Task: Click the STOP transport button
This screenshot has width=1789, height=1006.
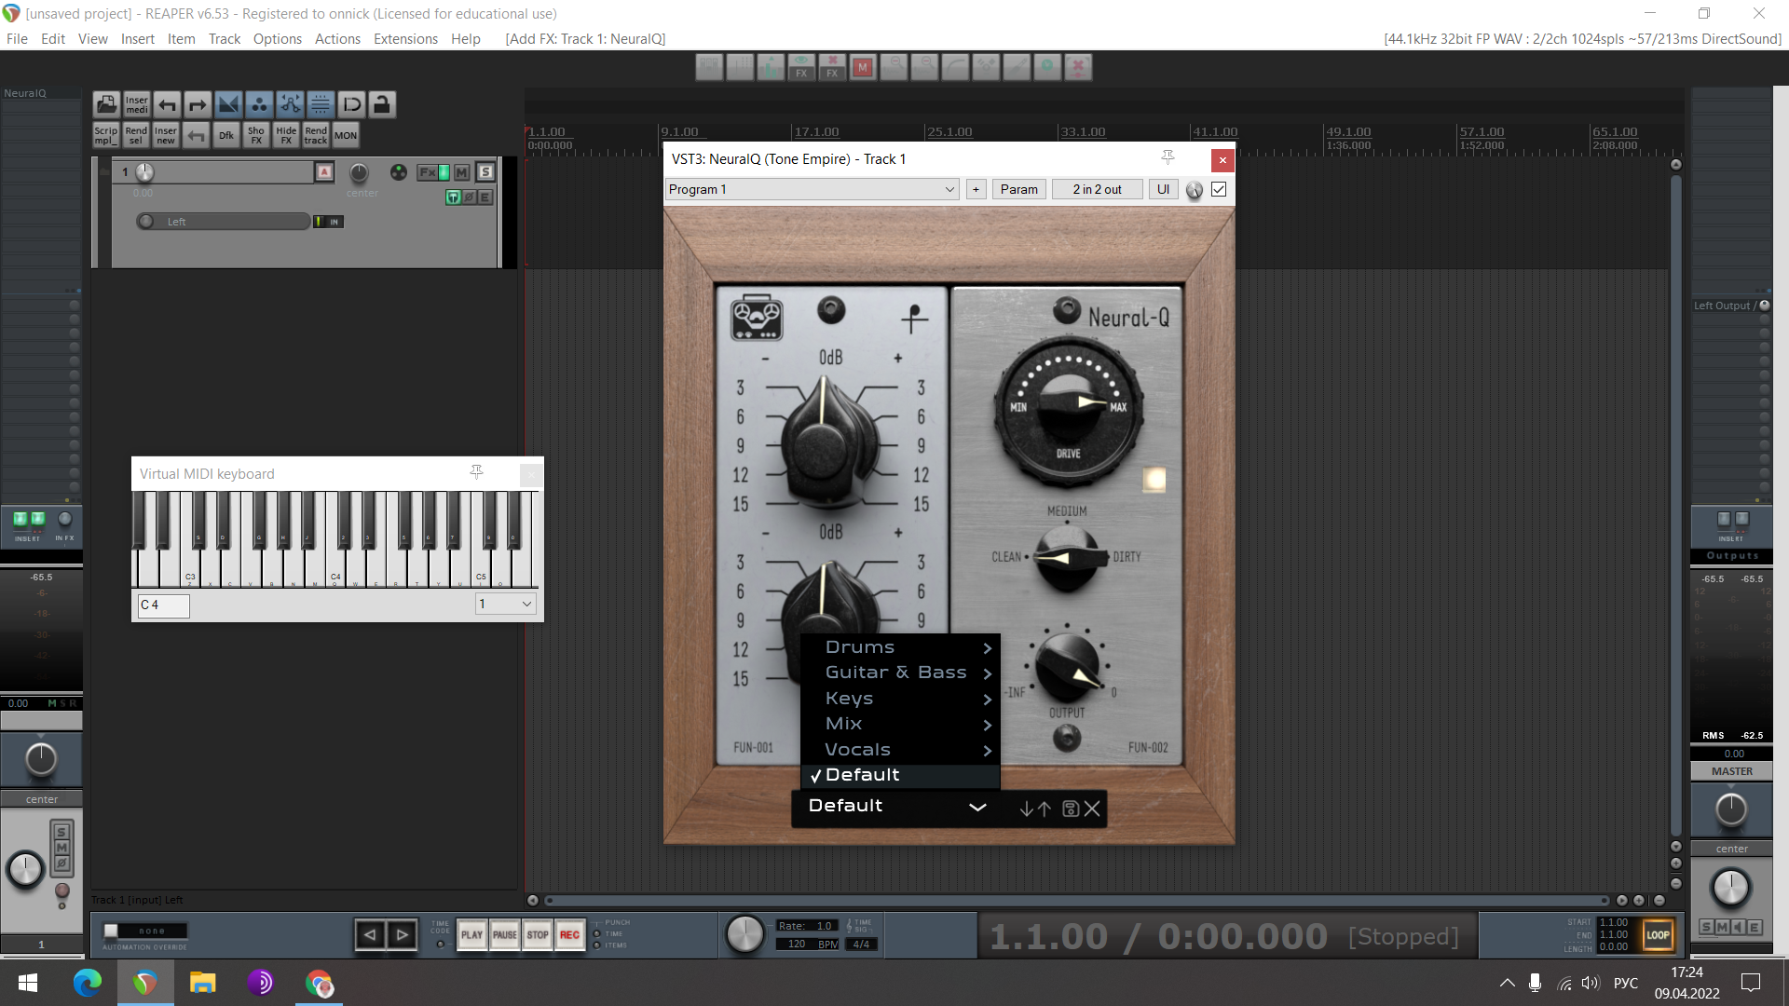Action: pyautogui.click(x=538, y=935)
